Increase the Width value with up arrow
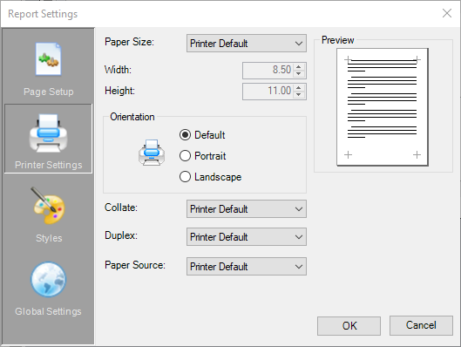 tap(299, 67)
